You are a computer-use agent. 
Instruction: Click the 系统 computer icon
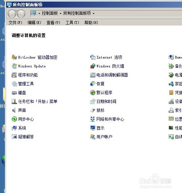point(14,128)
